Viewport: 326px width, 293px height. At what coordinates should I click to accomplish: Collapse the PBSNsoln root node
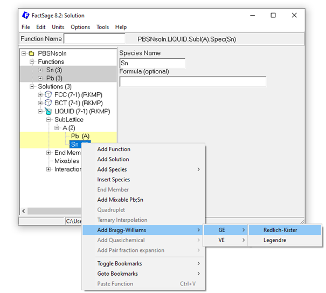pos(24,53)
